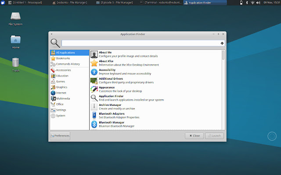Click the Accessories category icon
This screenshot has height=175, width=281.
[53, 70]
